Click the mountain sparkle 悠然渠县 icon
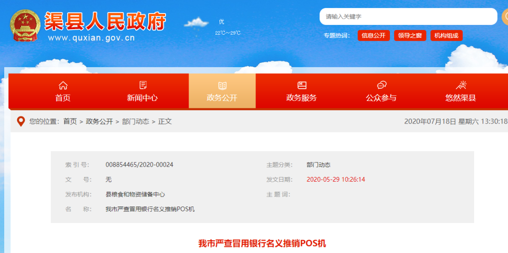The image size is (508, 253). tap(461, 85)
